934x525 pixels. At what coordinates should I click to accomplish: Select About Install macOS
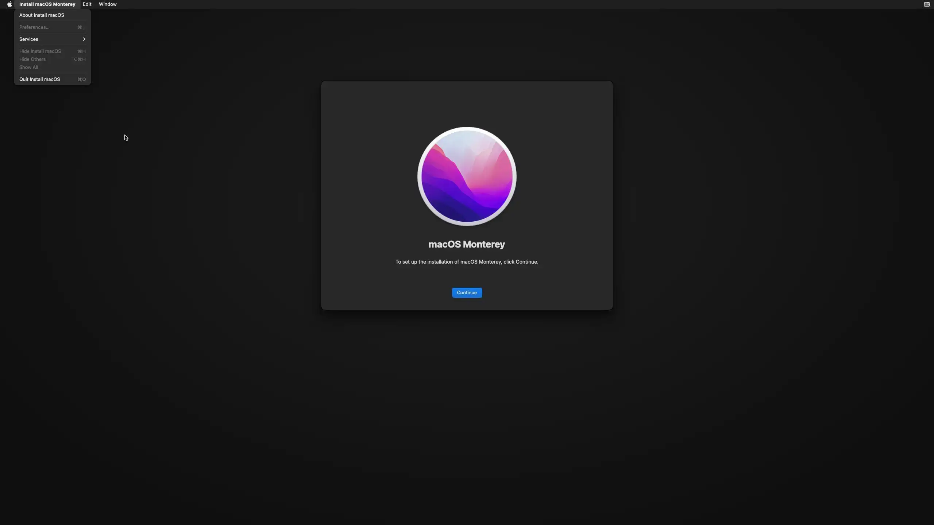click(42, 15)
